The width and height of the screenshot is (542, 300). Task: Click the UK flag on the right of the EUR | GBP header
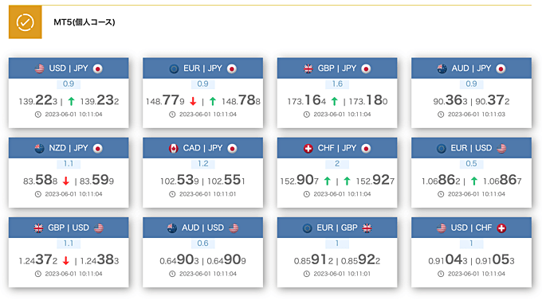point(367,228)
